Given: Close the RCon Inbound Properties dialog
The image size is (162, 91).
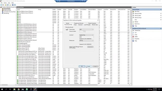Looking at the screenshot, I should (98, 20).
